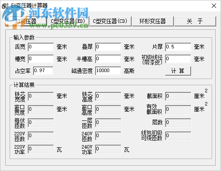The width and height of the screenshot is (221, 171).
Task: Switch to the EI变压器 tab
Action: (26, 22)
